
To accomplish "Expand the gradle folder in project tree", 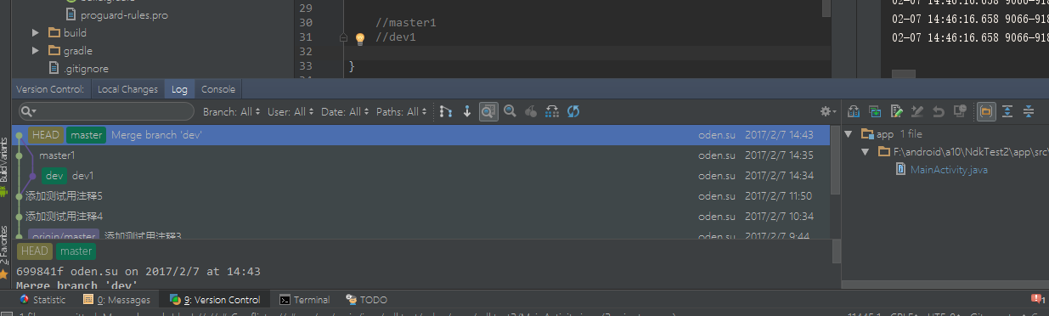I will tap(36, 50).
